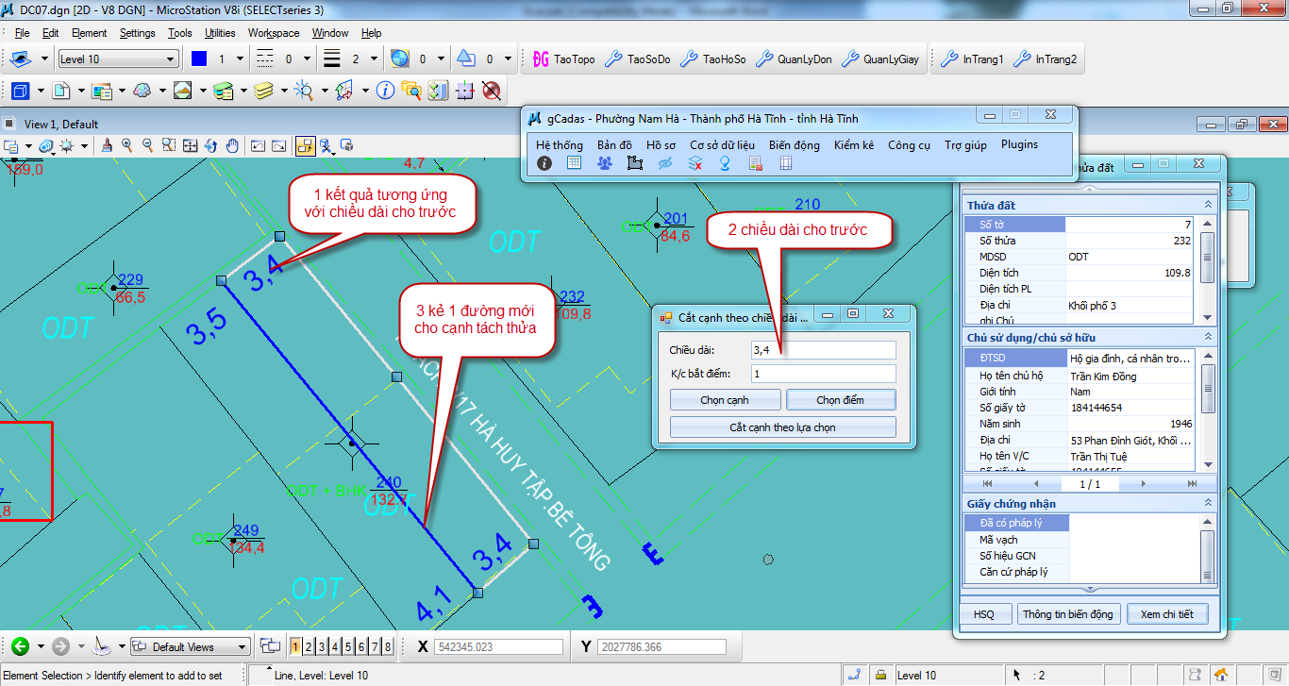
Task: Click the Rotate View icon
Action: tap(210, 145)
